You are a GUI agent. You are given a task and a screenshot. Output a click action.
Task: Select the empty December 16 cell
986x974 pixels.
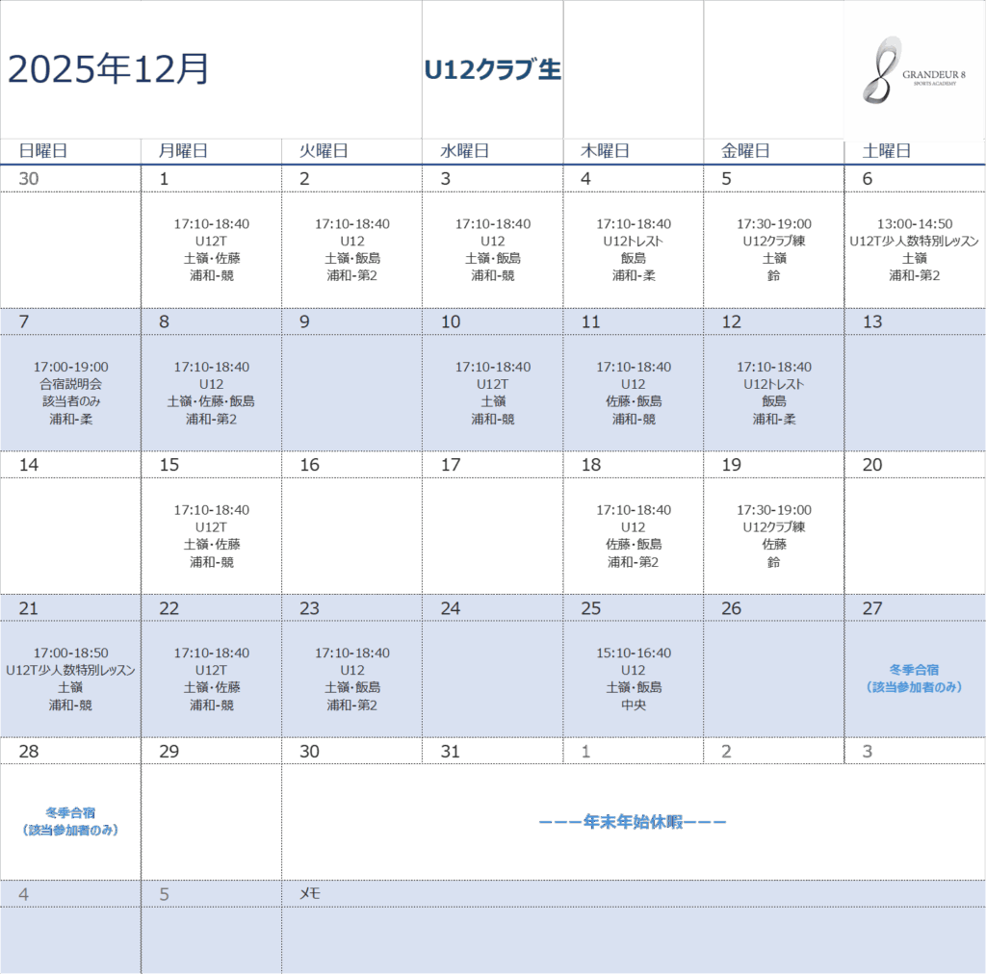point(351,535)
